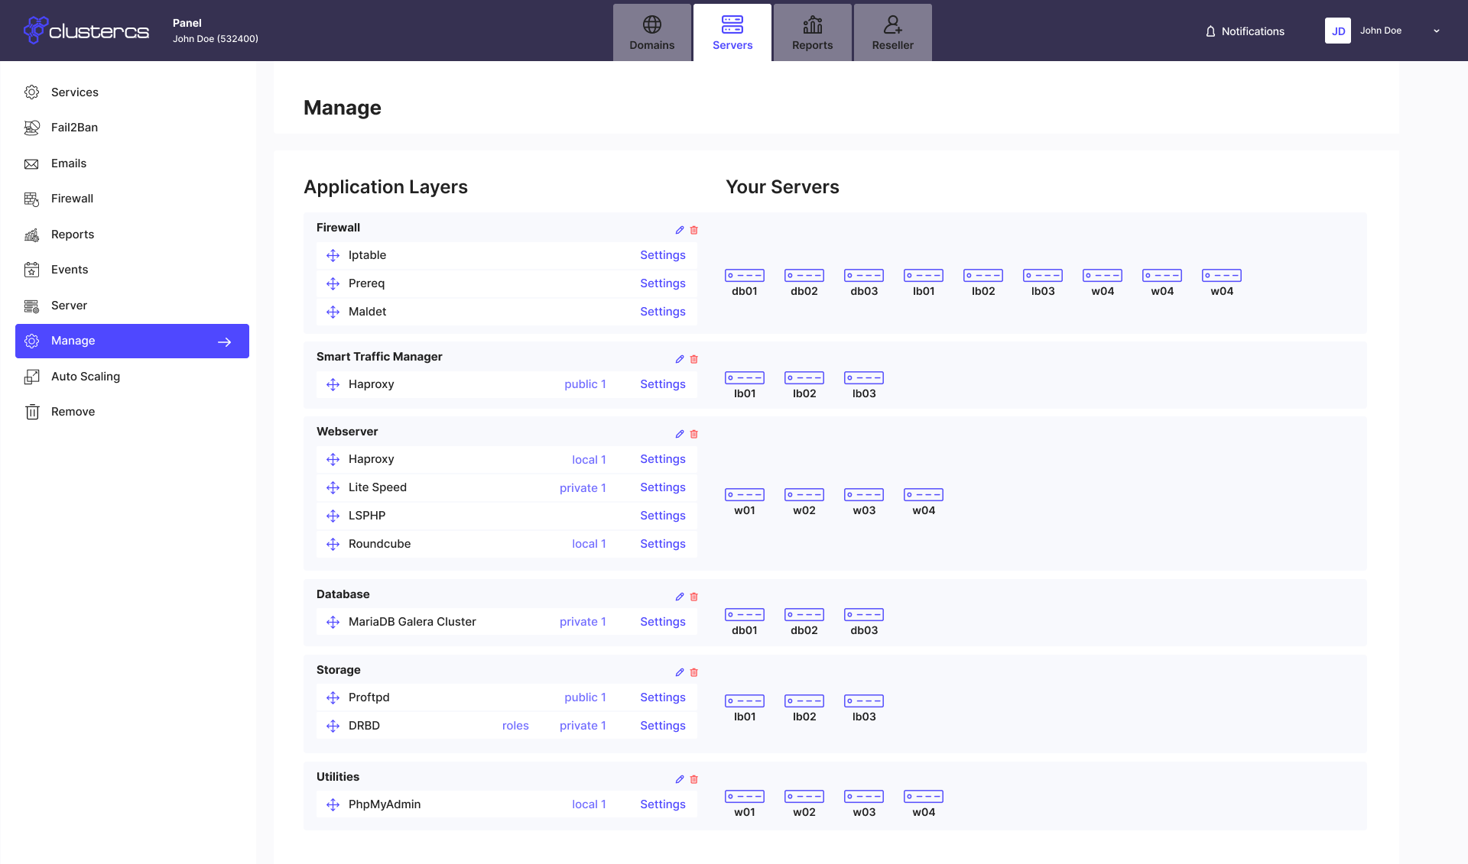Click the edit pencil for Utilities layer
1468x864 pixels.
tap(679, 779)
